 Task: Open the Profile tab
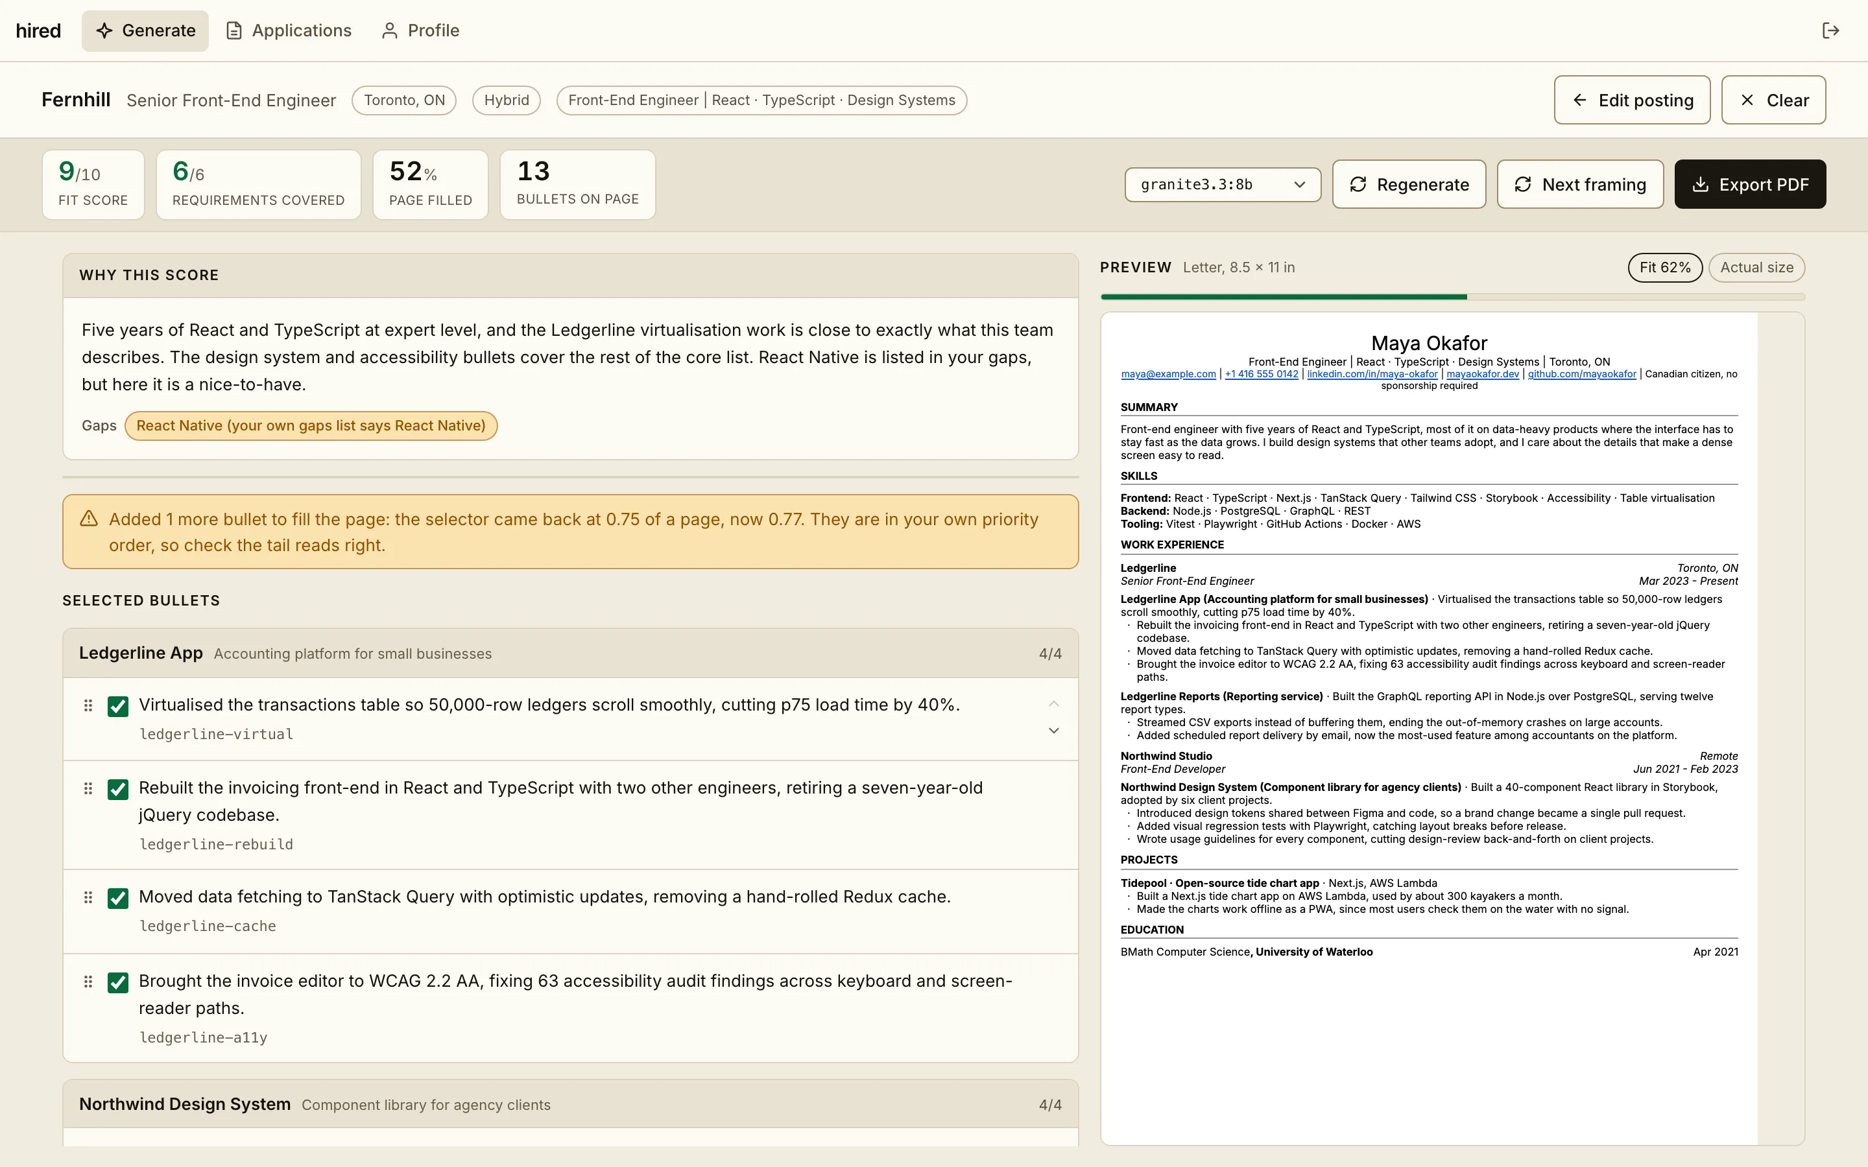[421, 31]
